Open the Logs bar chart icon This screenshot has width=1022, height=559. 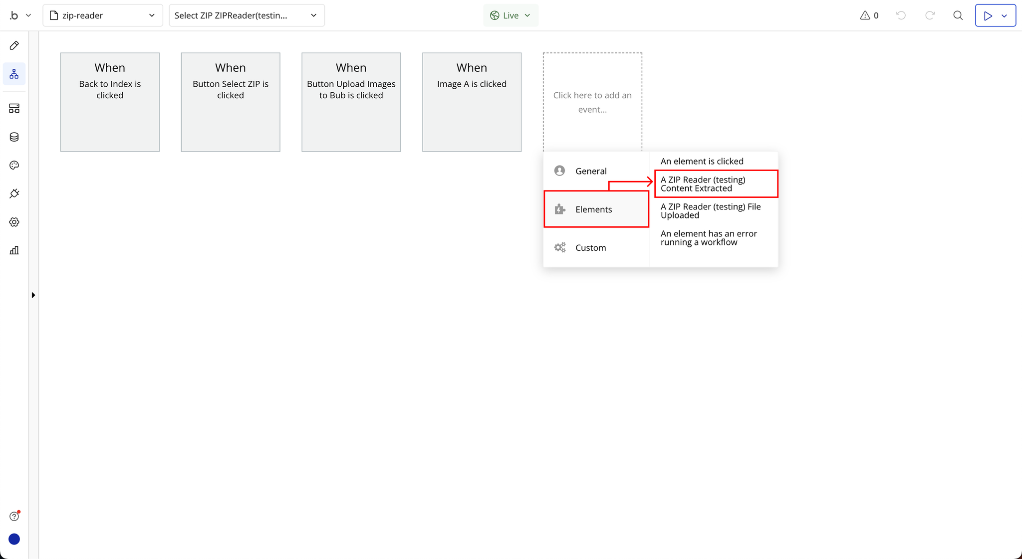14,250
